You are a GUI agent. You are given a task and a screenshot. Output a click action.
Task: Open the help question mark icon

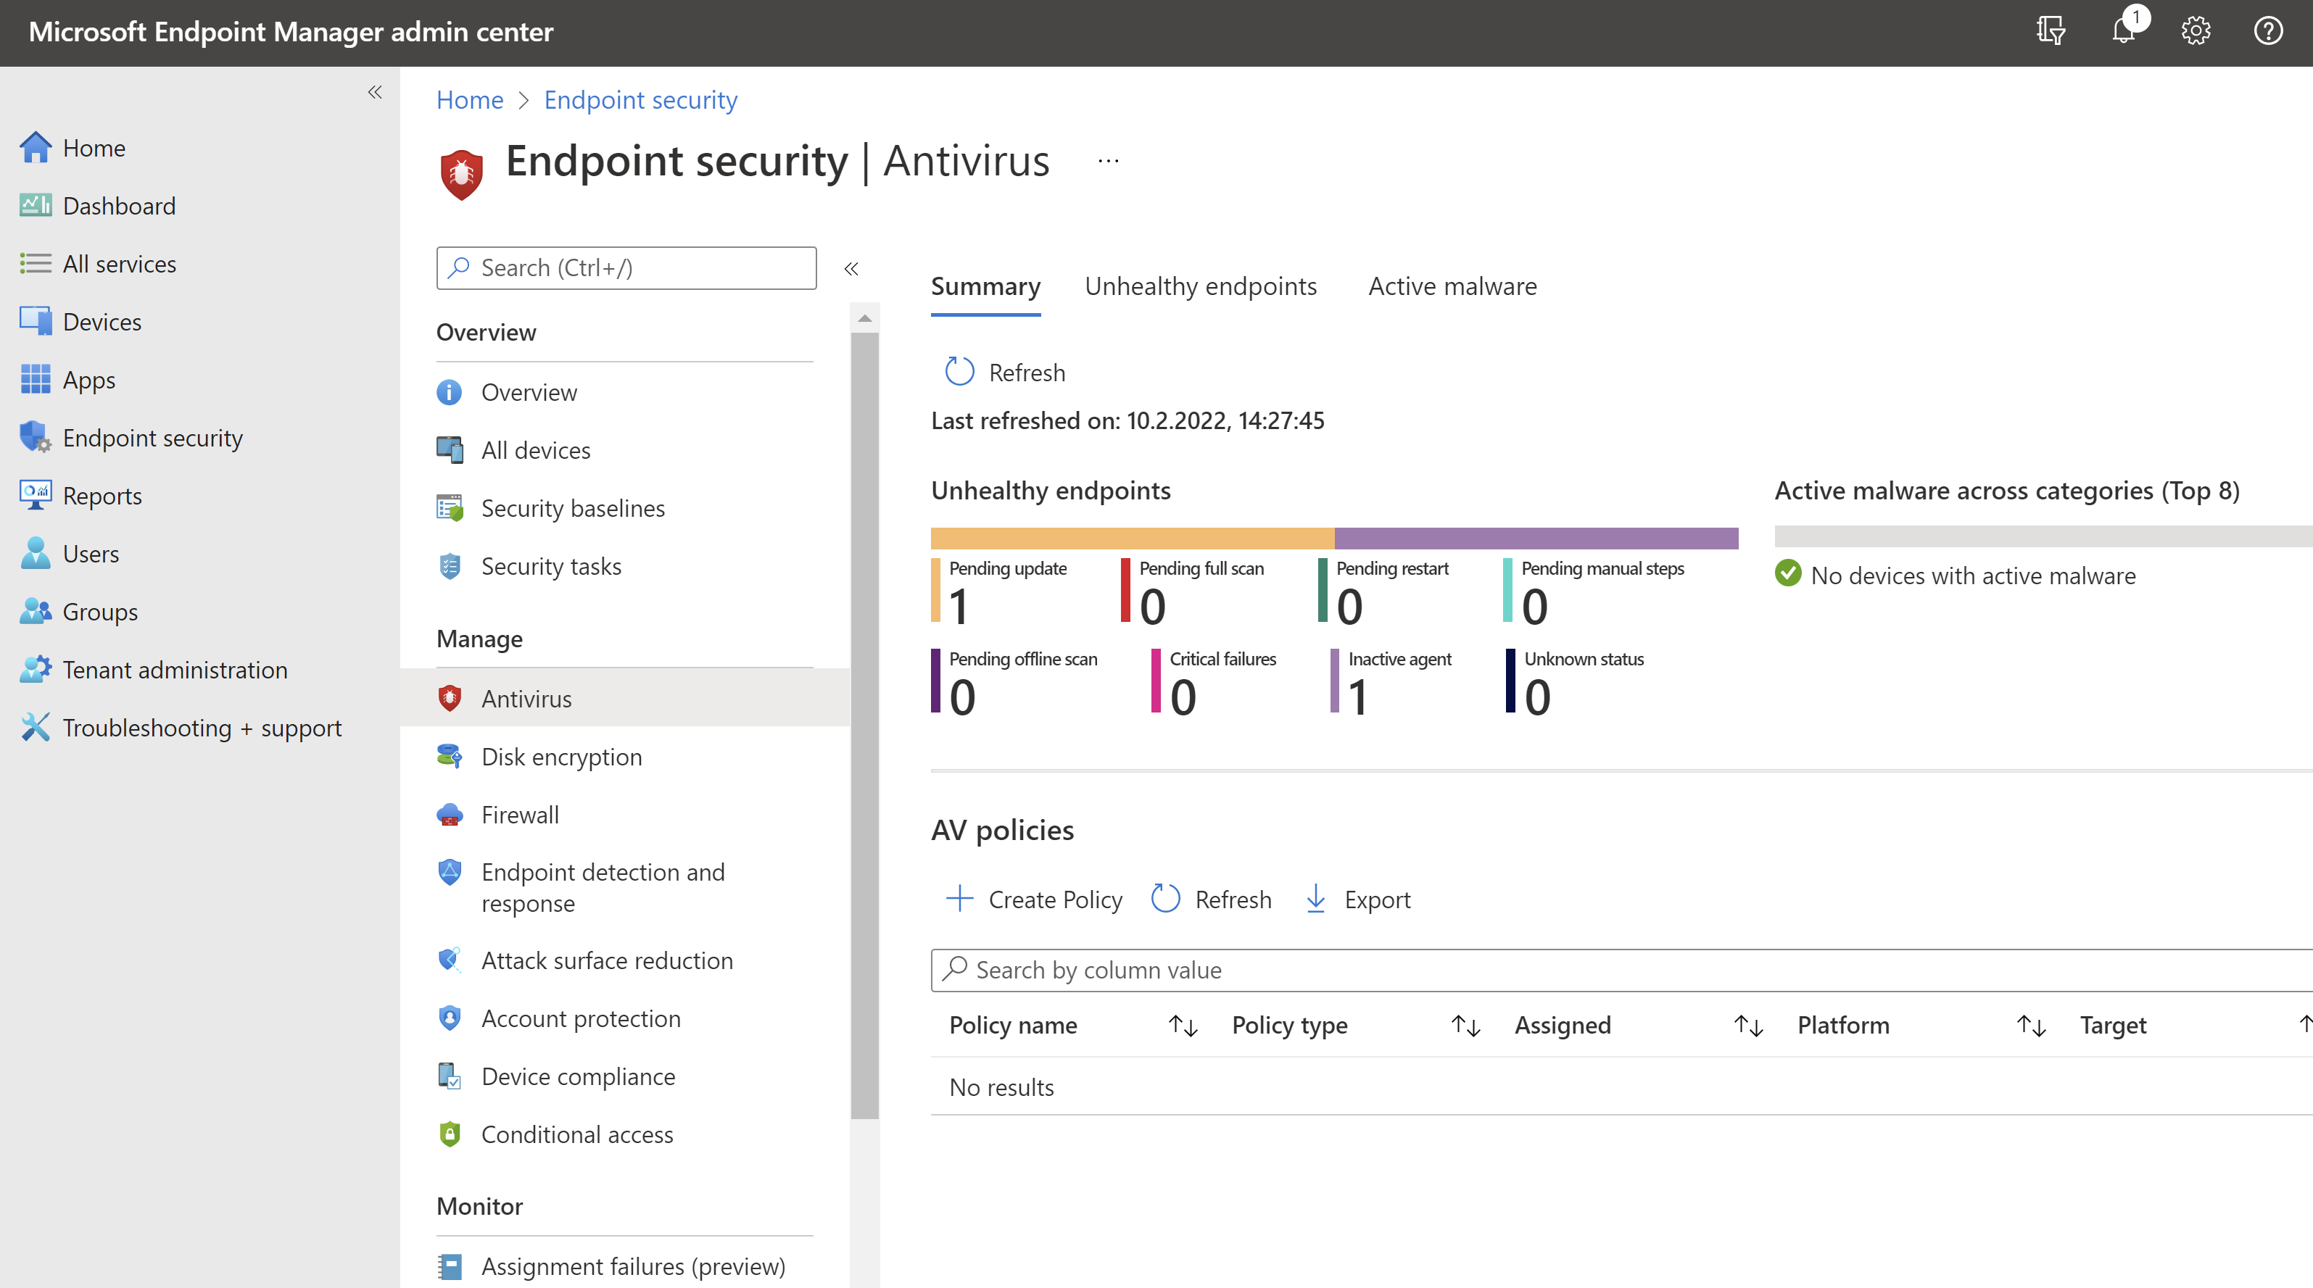coord(2268,31)
